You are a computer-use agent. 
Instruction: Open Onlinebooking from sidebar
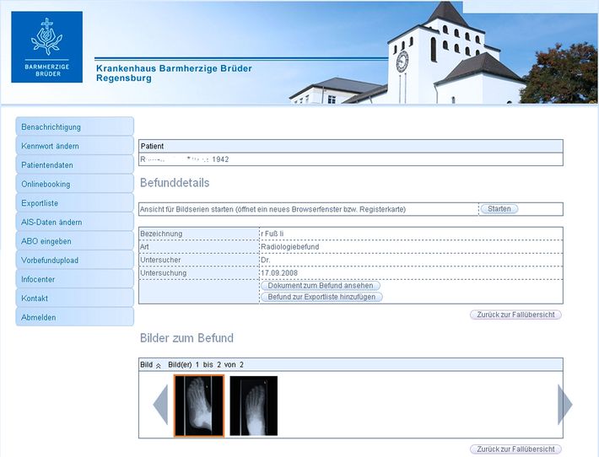coord(74,184)
